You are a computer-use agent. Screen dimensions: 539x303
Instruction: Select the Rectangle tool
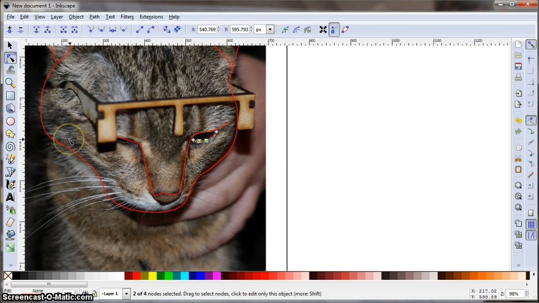click(x=10, y=96)
